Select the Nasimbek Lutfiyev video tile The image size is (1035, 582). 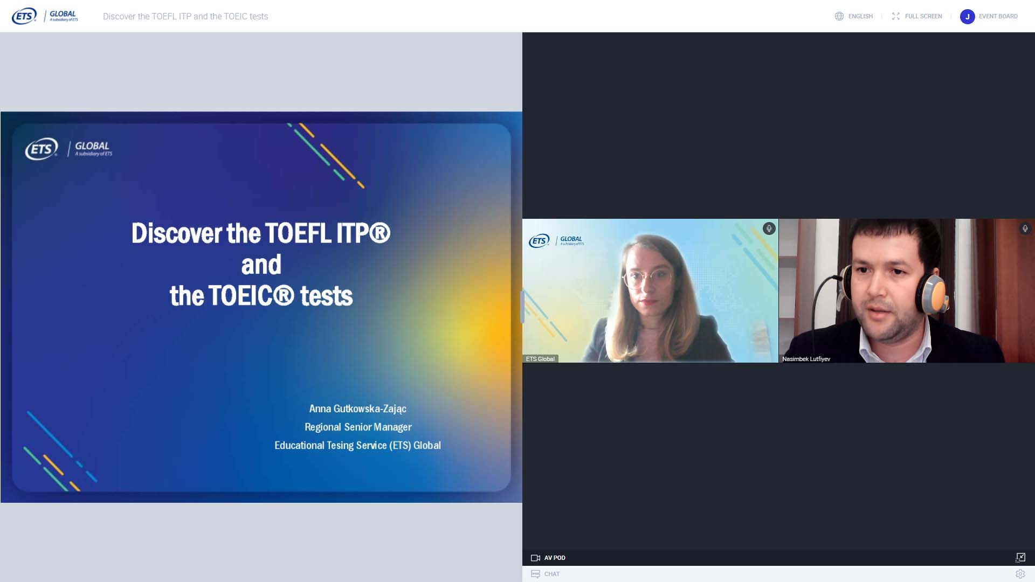pyautogui.click(x=907, y=290)
